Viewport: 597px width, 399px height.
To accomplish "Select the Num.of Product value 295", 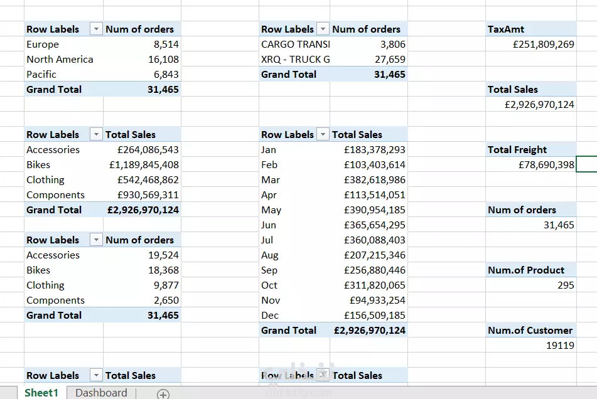I will (540, 285).
